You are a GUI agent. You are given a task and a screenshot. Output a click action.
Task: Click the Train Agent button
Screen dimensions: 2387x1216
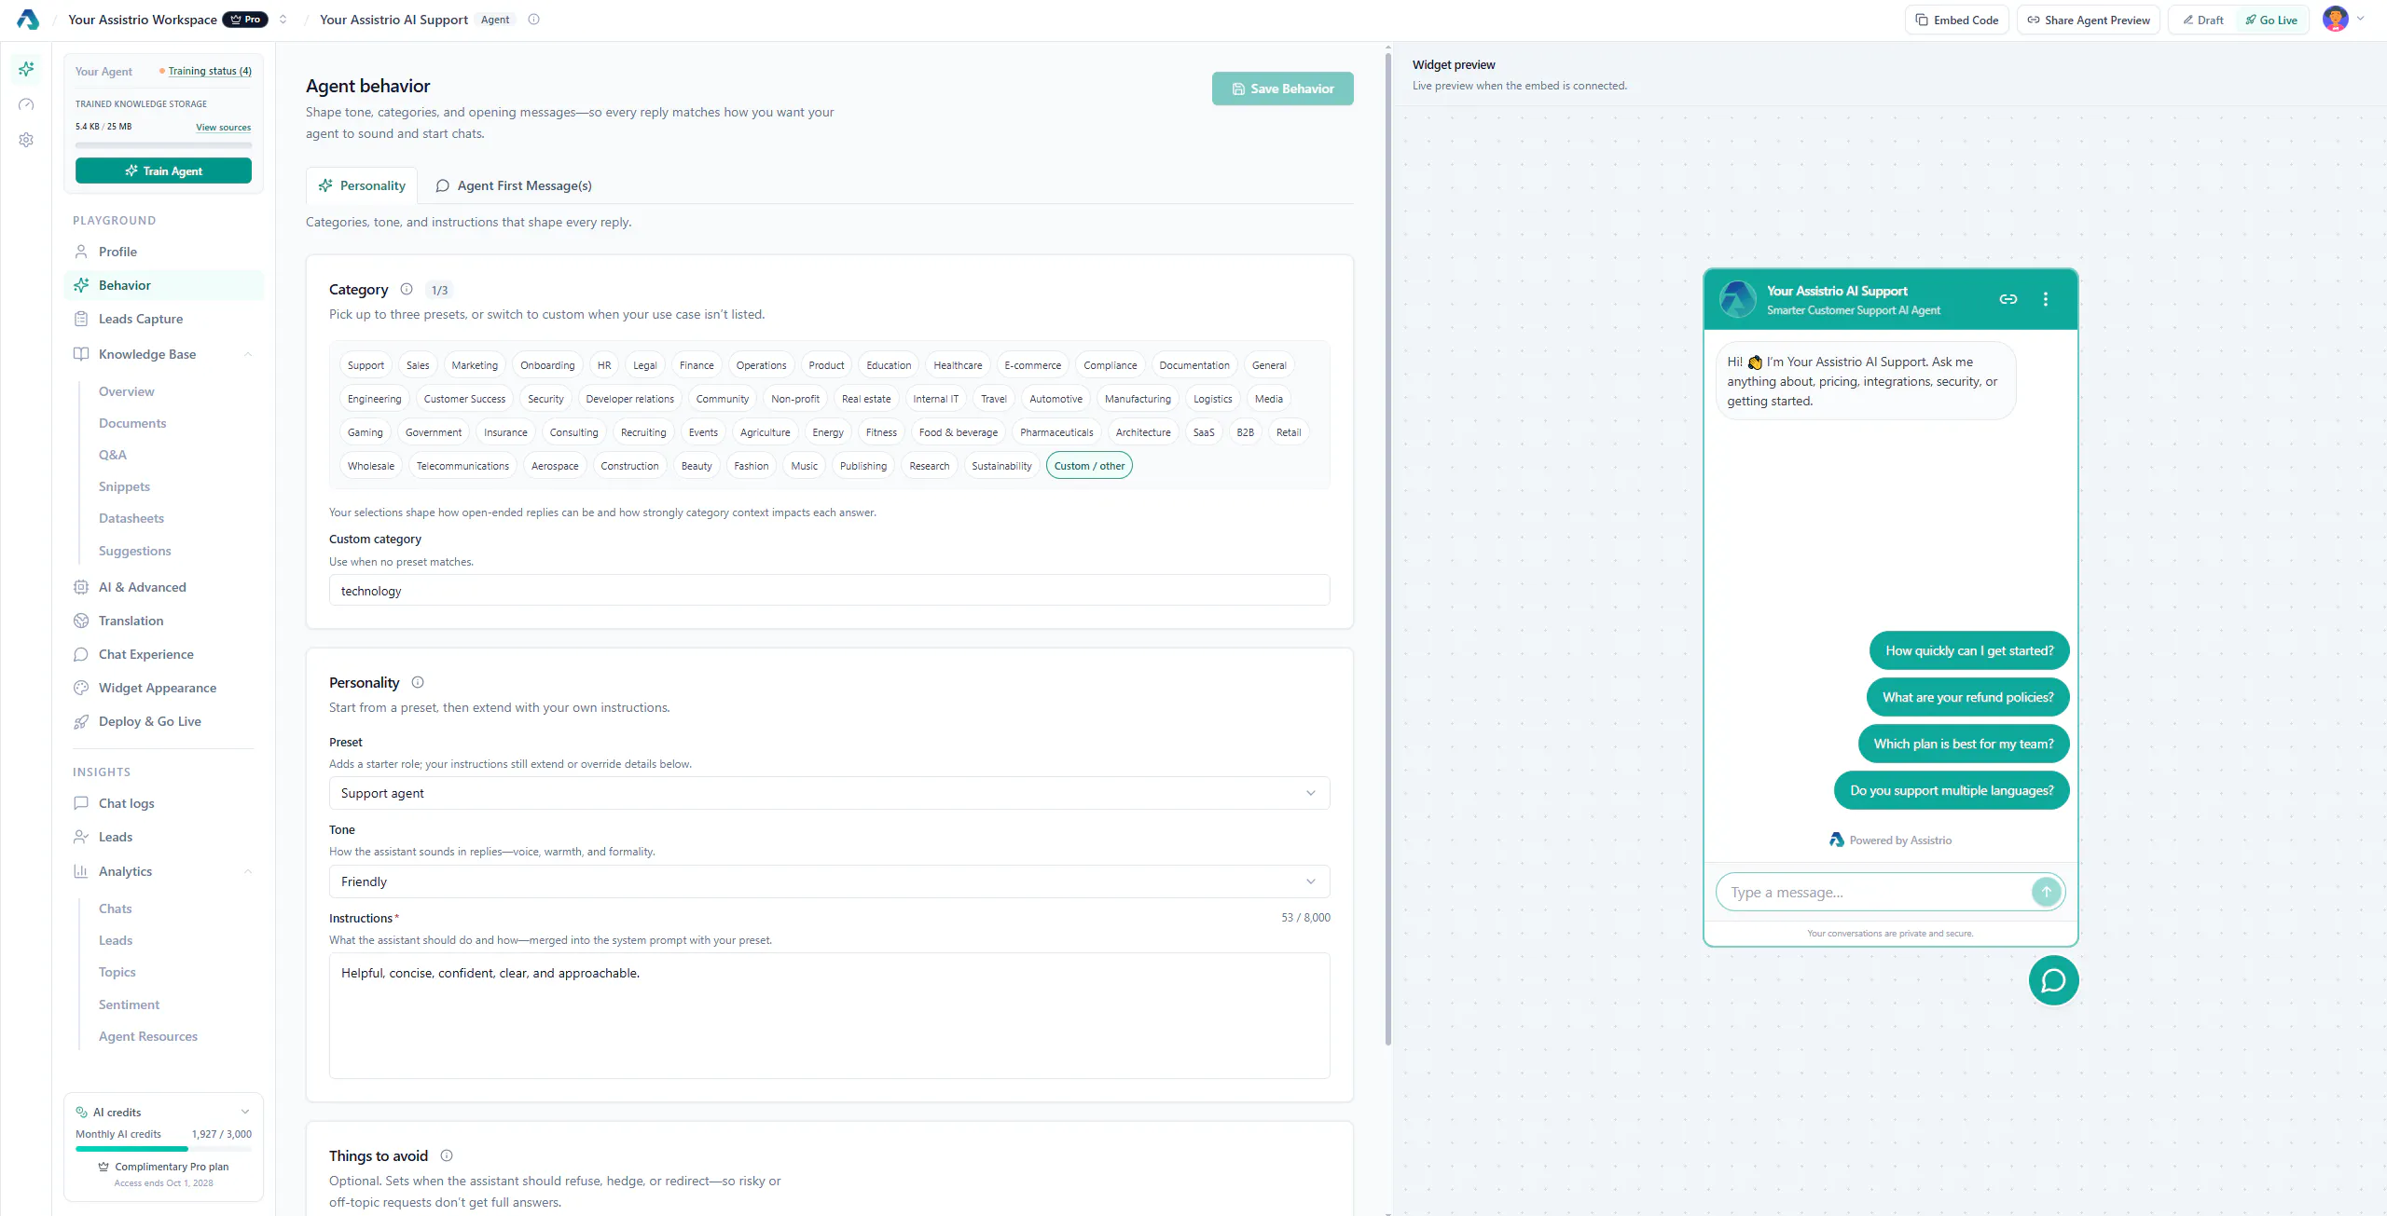click(163, 171)
